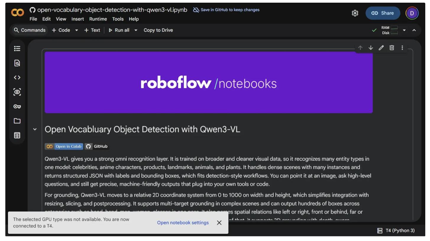Open the Insert menu

point(77,19)
